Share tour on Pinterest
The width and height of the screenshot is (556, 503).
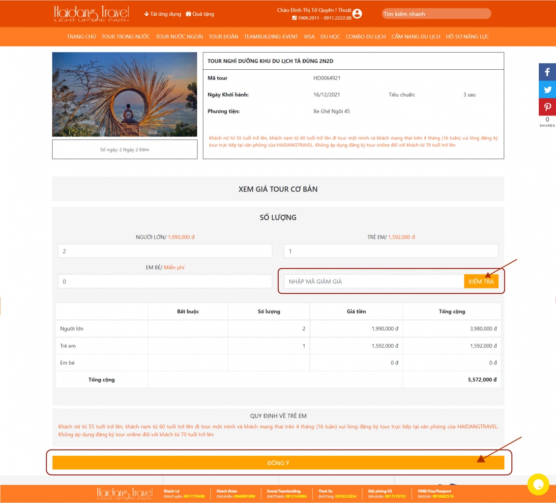click(x=547, y=107)
